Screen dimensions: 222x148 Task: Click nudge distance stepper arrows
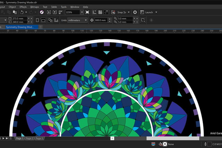(110, 20)
